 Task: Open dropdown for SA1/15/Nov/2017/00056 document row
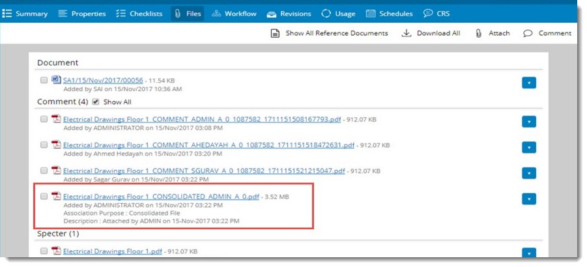click(528, 83)
